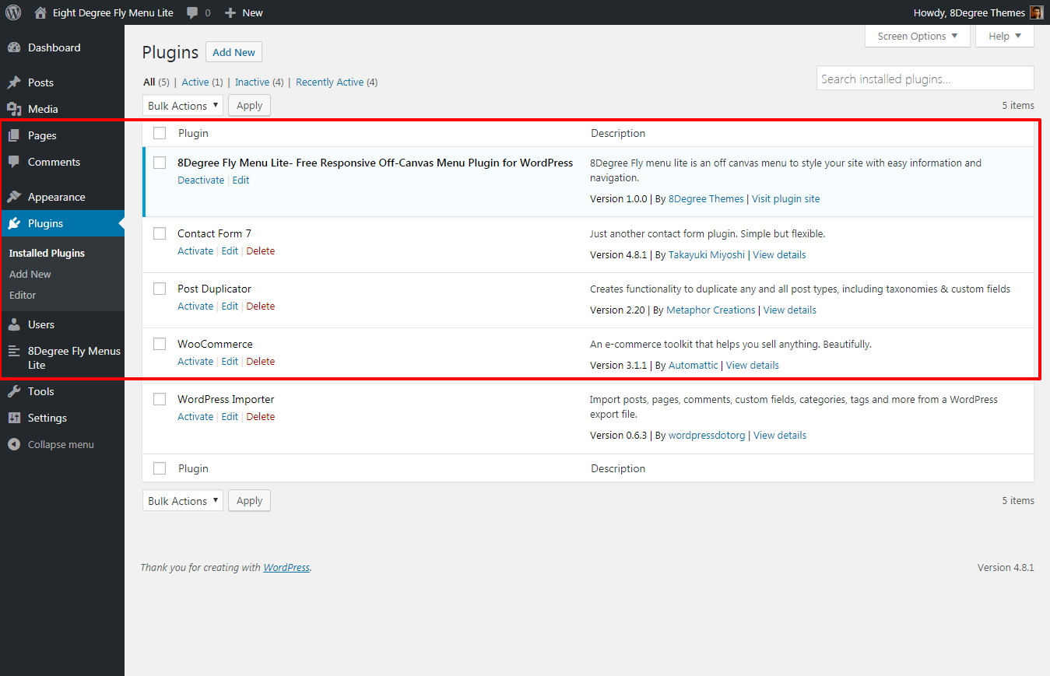Click the Description column header at top
Viewport: 1050px width, 676px height.
click(x=618, y=133)
